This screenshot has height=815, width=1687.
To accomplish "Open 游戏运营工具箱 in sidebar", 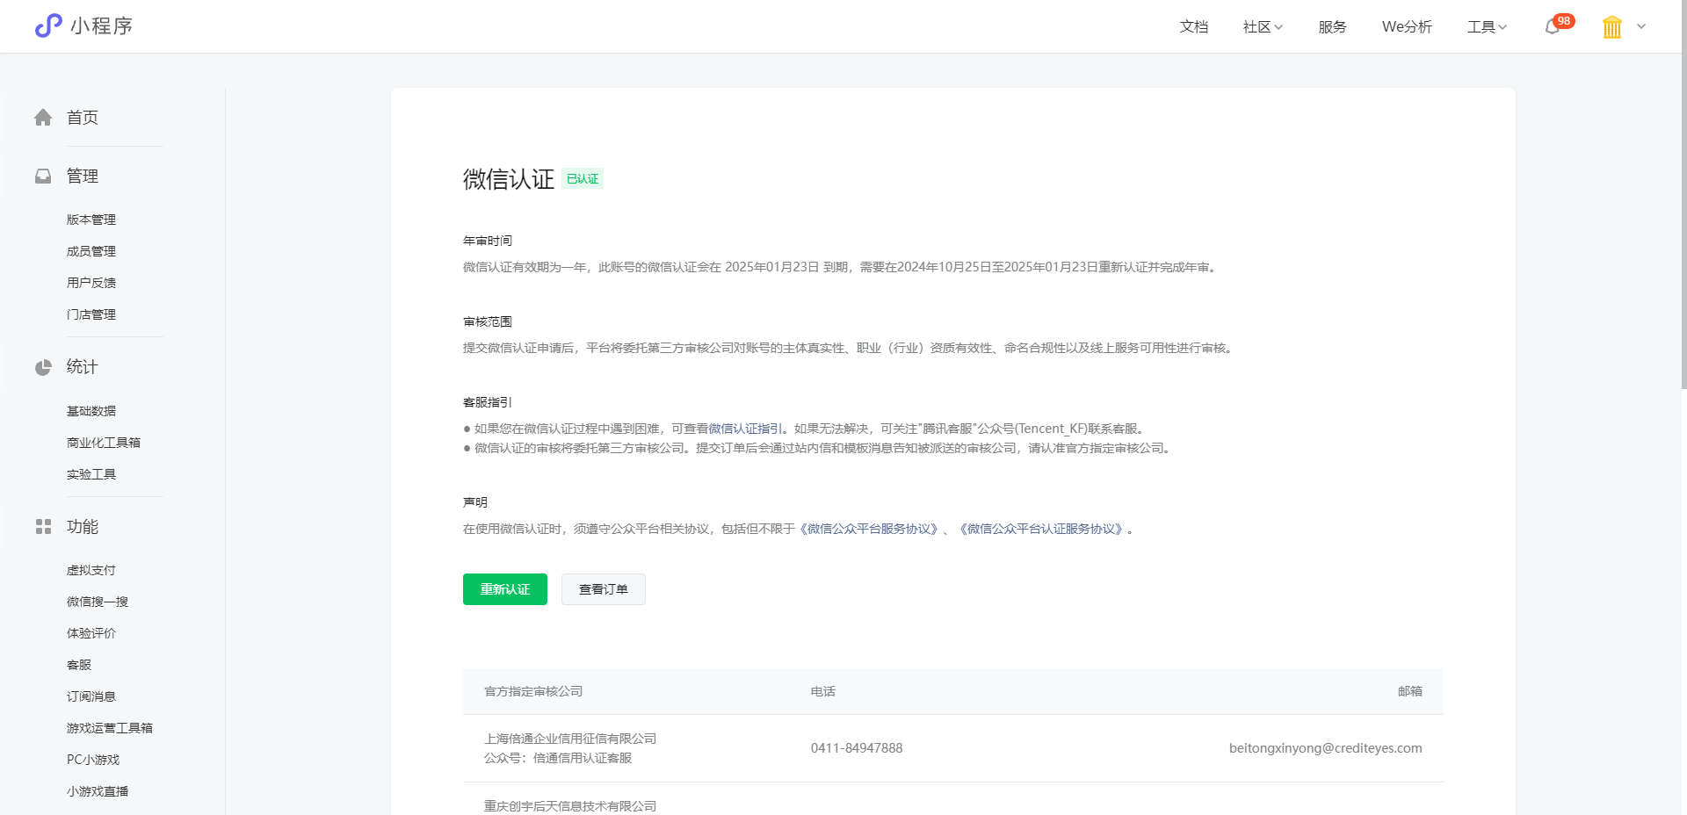I will tap(110, 728).
